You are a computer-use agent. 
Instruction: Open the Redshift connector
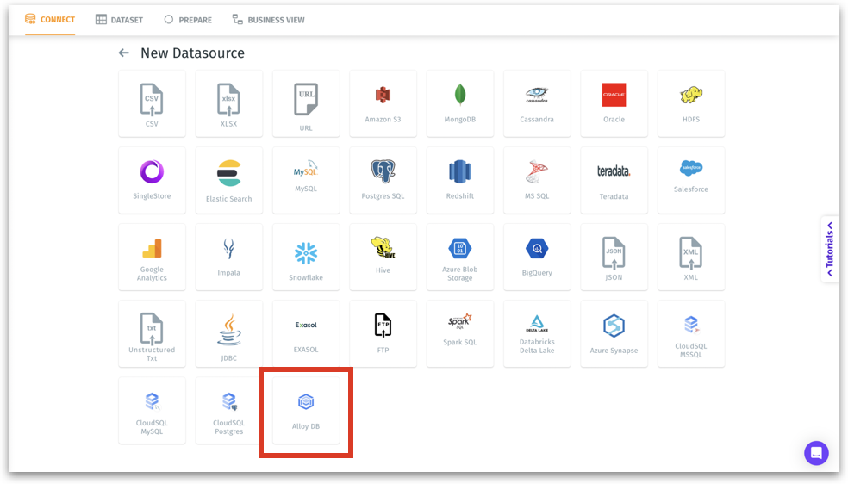pos(460,180)
